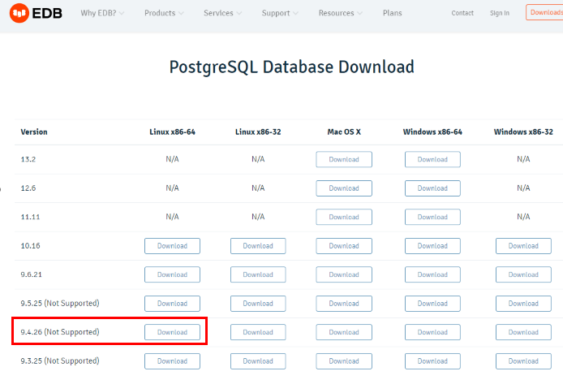Click the Windows x86-32 column header
This screenshot has width=563, height=380.
click(523, 132)
